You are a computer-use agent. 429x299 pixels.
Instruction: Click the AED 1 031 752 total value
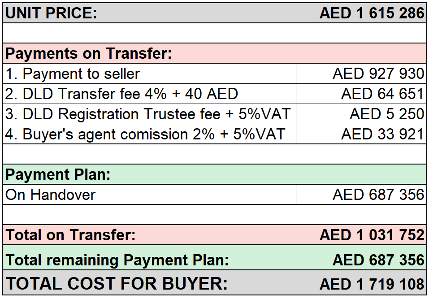(372, 235)
